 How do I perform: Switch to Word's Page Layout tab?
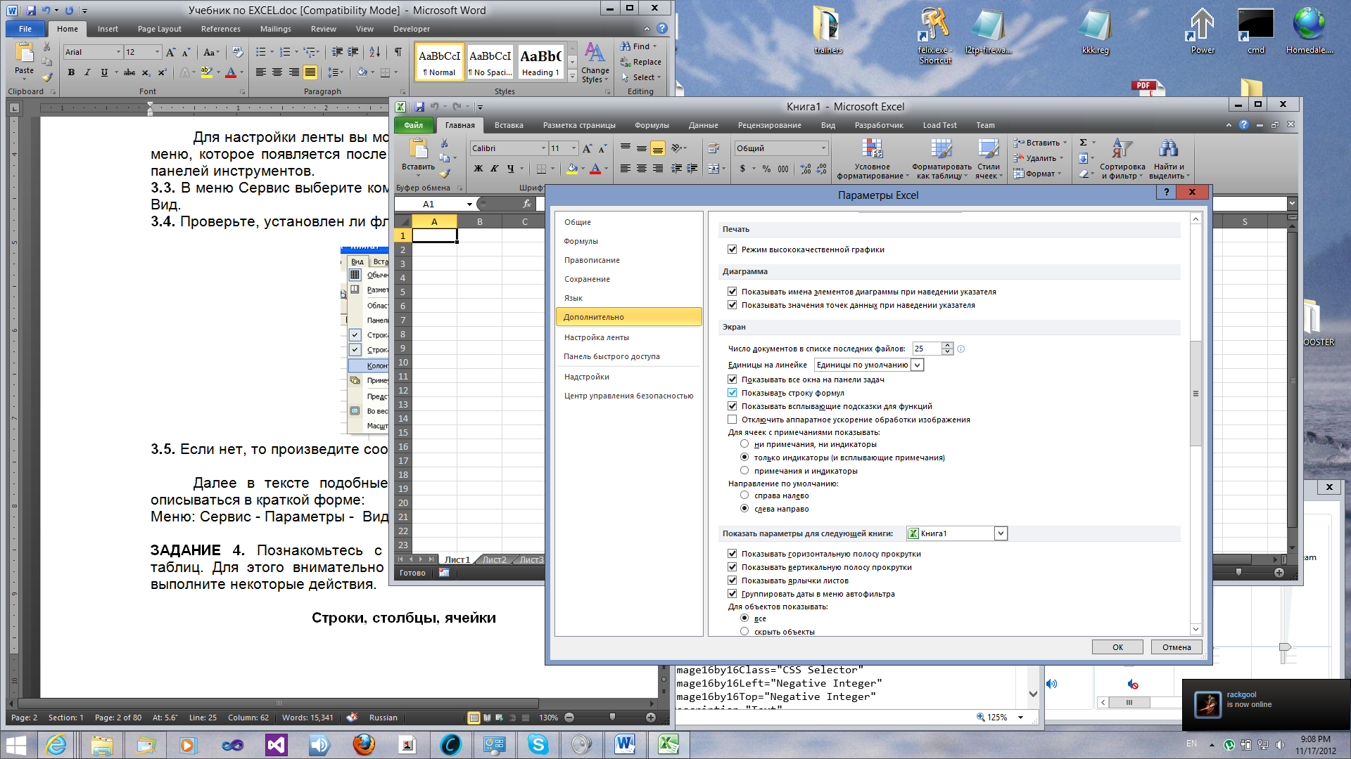coord(160,29)
